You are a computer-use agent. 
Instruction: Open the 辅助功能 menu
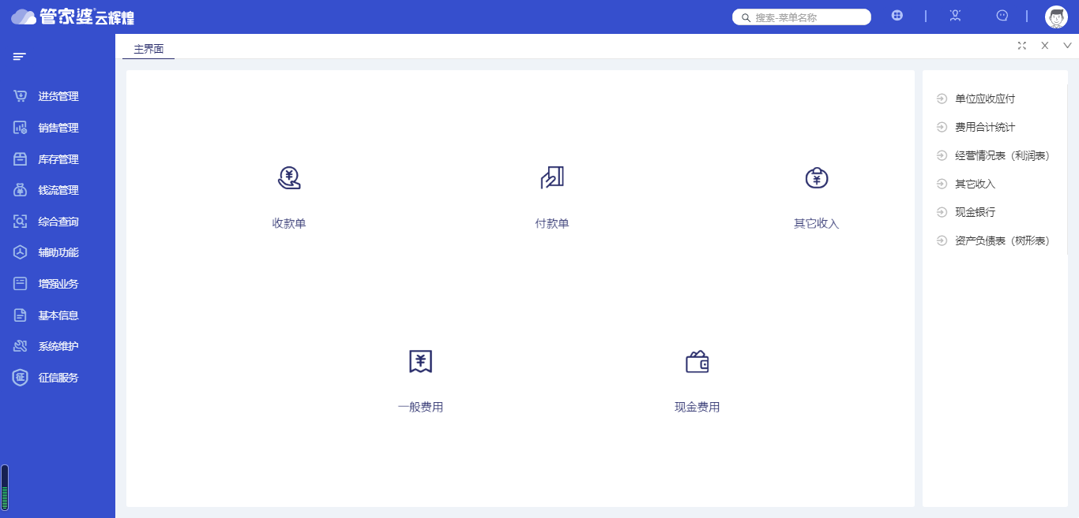tap(58, 252)
